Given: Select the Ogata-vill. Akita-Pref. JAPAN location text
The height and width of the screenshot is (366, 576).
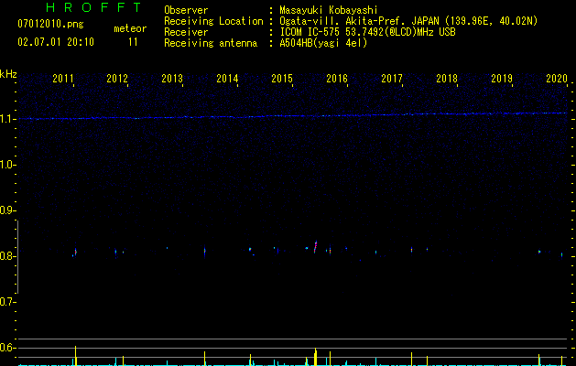Looking at the screenshot, I should (408, 21).
